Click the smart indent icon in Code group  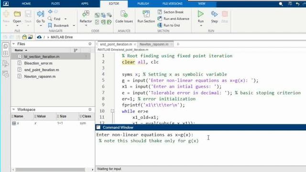(x=97, y=22)
